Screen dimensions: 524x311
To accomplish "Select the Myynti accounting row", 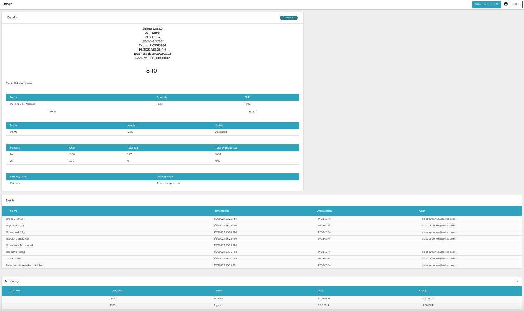I will coord(218,305).
